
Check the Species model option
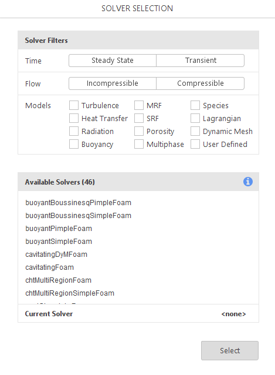pyautogui.click(x=195, y=105)
